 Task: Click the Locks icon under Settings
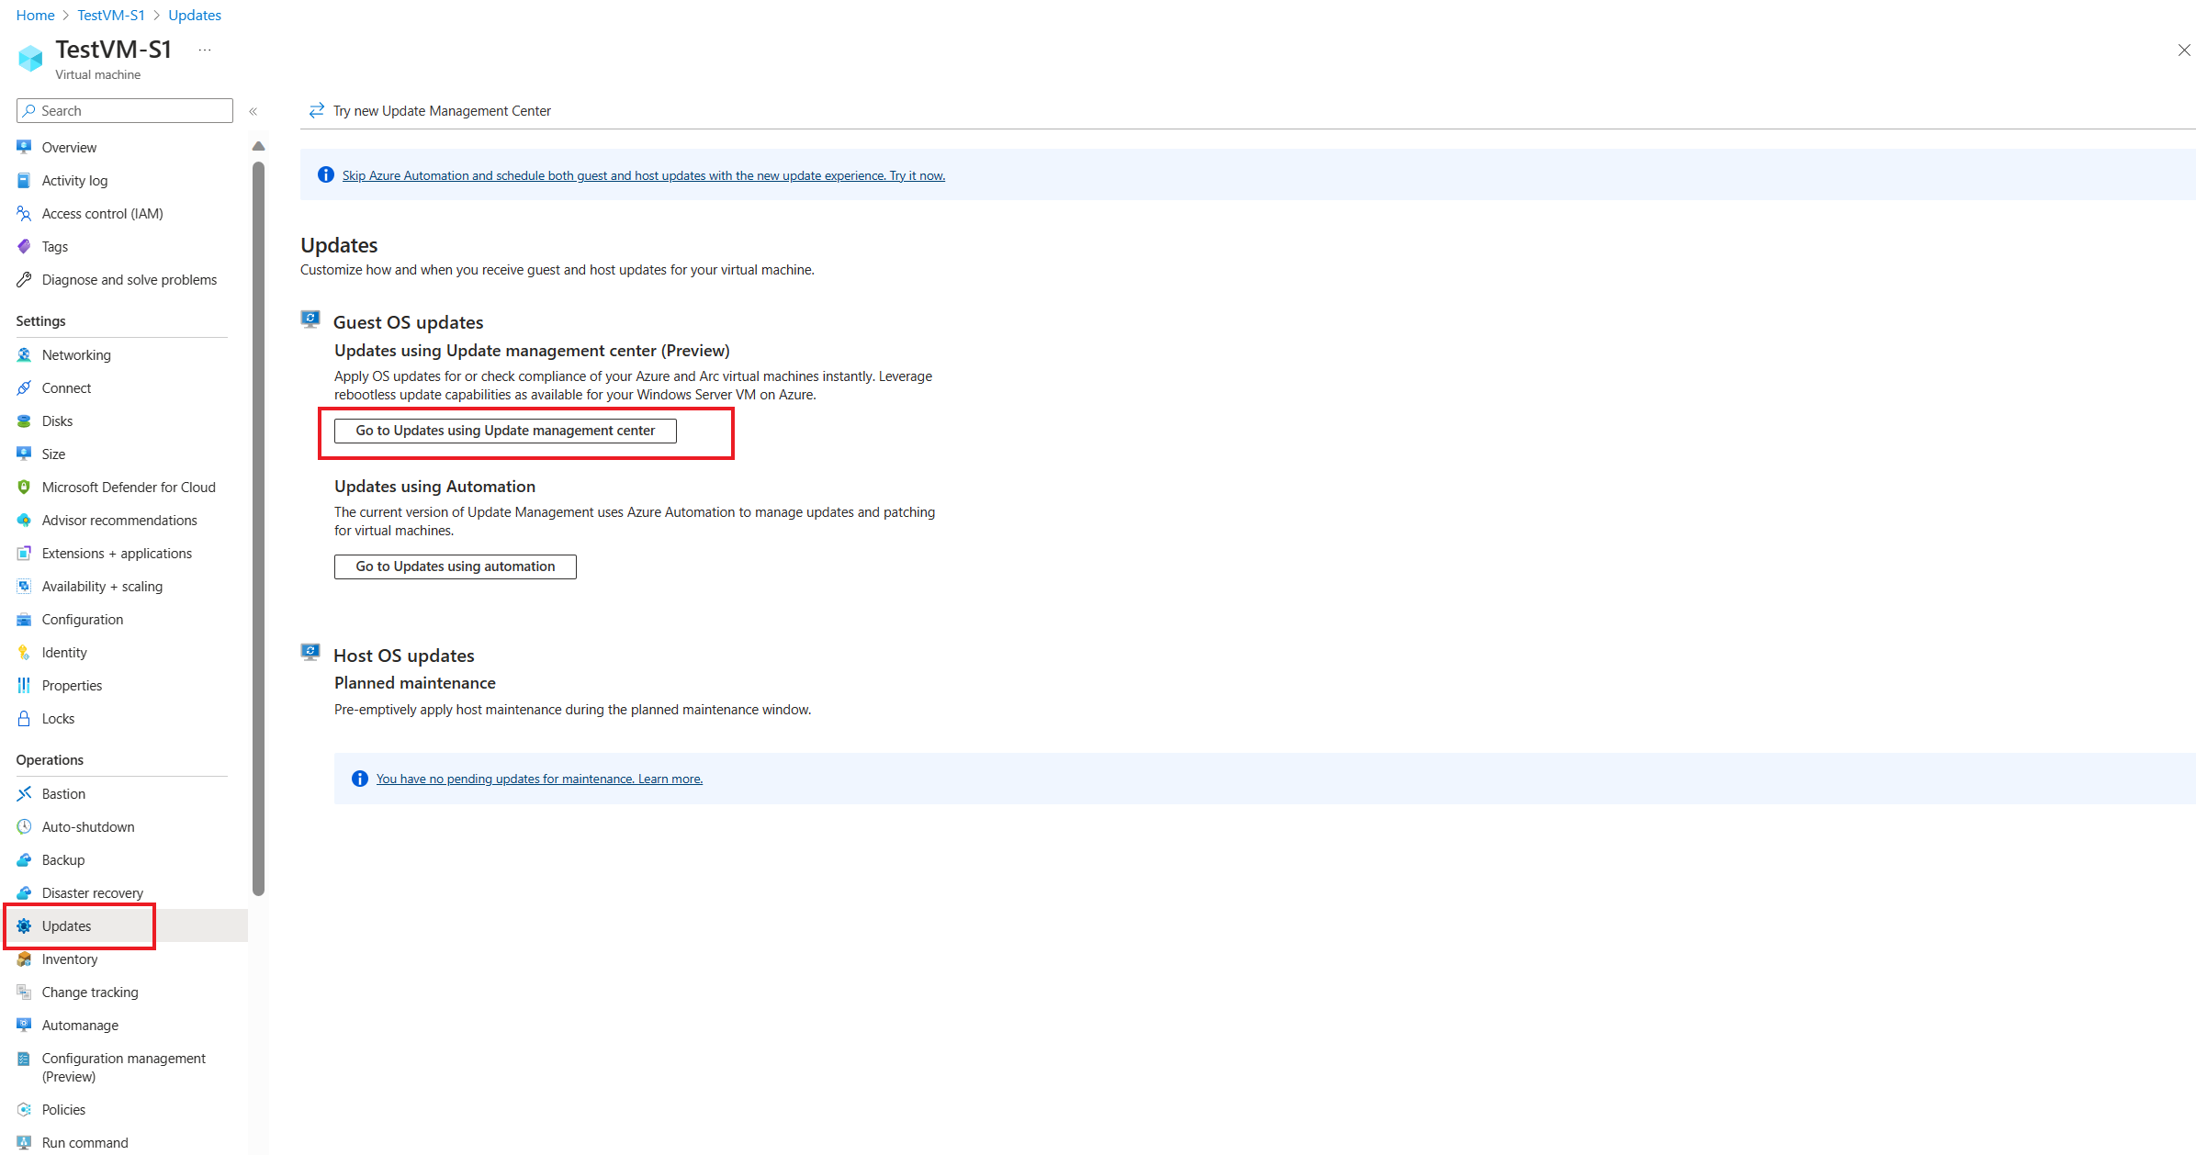[x=26, y=717]
